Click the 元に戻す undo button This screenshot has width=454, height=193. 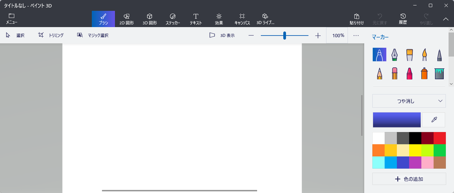pos(379,19)
